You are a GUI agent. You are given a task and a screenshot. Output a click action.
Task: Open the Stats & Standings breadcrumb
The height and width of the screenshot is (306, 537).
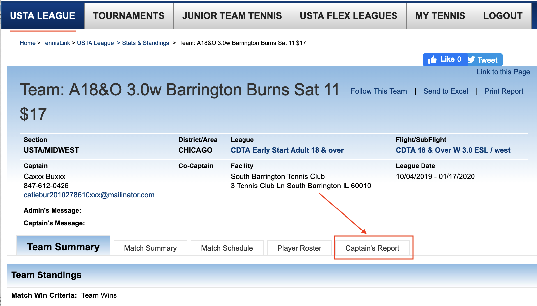[x=145, y=43]
